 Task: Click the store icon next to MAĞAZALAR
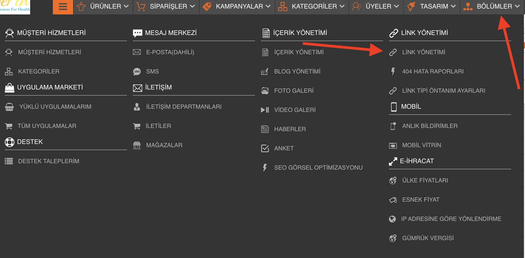pos(137,145)
